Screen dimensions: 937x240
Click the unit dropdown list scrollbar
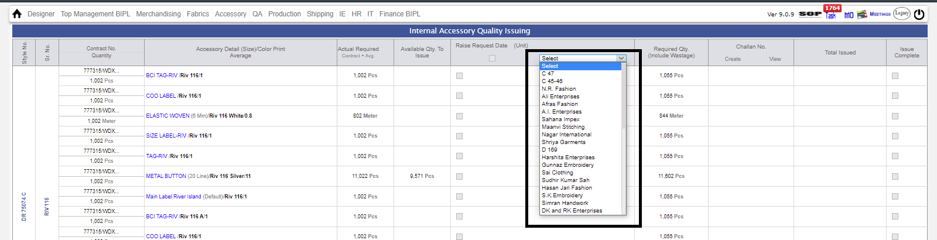point(624,138)
